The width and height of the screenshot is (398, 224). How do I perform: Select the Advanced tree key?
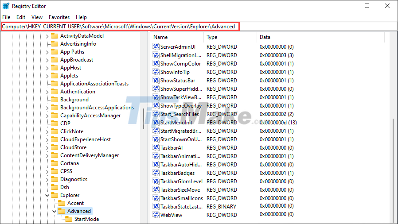point(79,211)
